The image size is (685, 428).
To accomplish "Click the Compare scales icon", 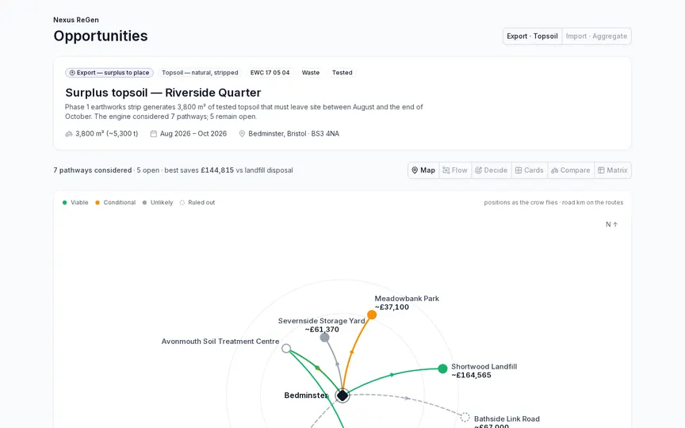I will click(x=554, y=170).
